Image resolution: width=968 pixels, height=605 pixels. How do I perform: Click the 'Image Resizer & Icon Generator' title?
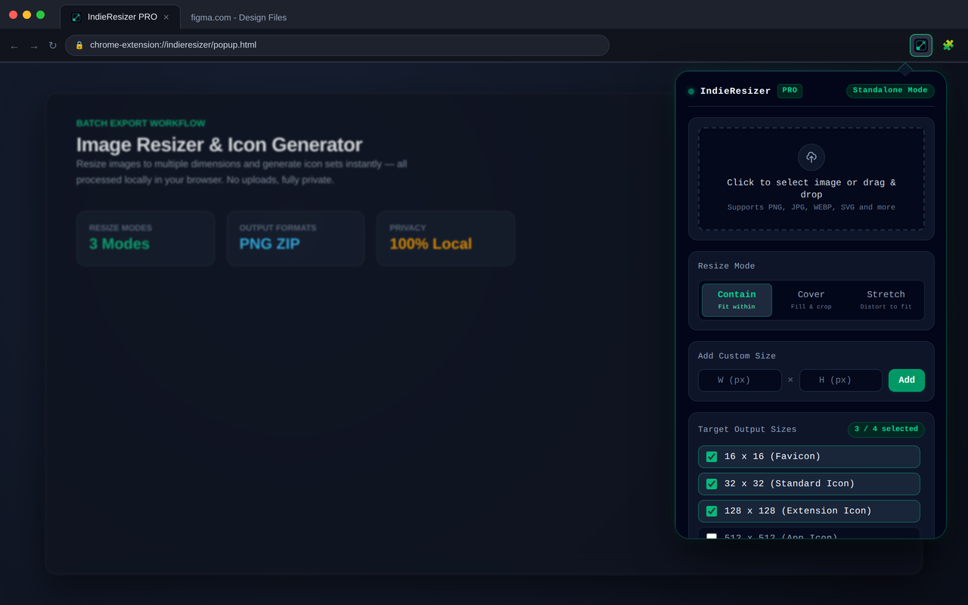pyautogui.click(x=219, y=144)
